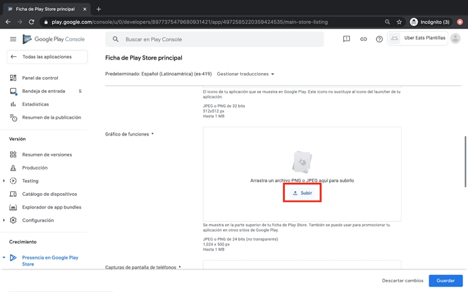This screenshot has height=292, width=468.
Task: Open a new browser tab
Action: [98, 9]
